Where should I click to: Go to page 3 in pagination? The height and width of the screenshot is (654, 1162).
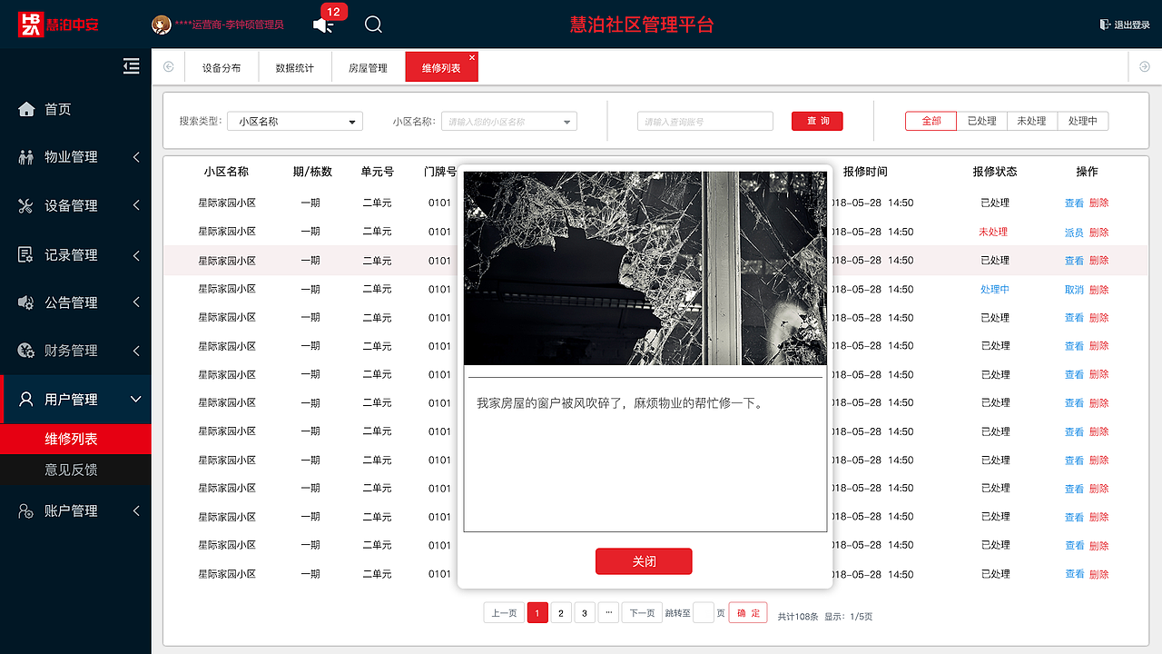pyautogui.click(x=584, y=612)
